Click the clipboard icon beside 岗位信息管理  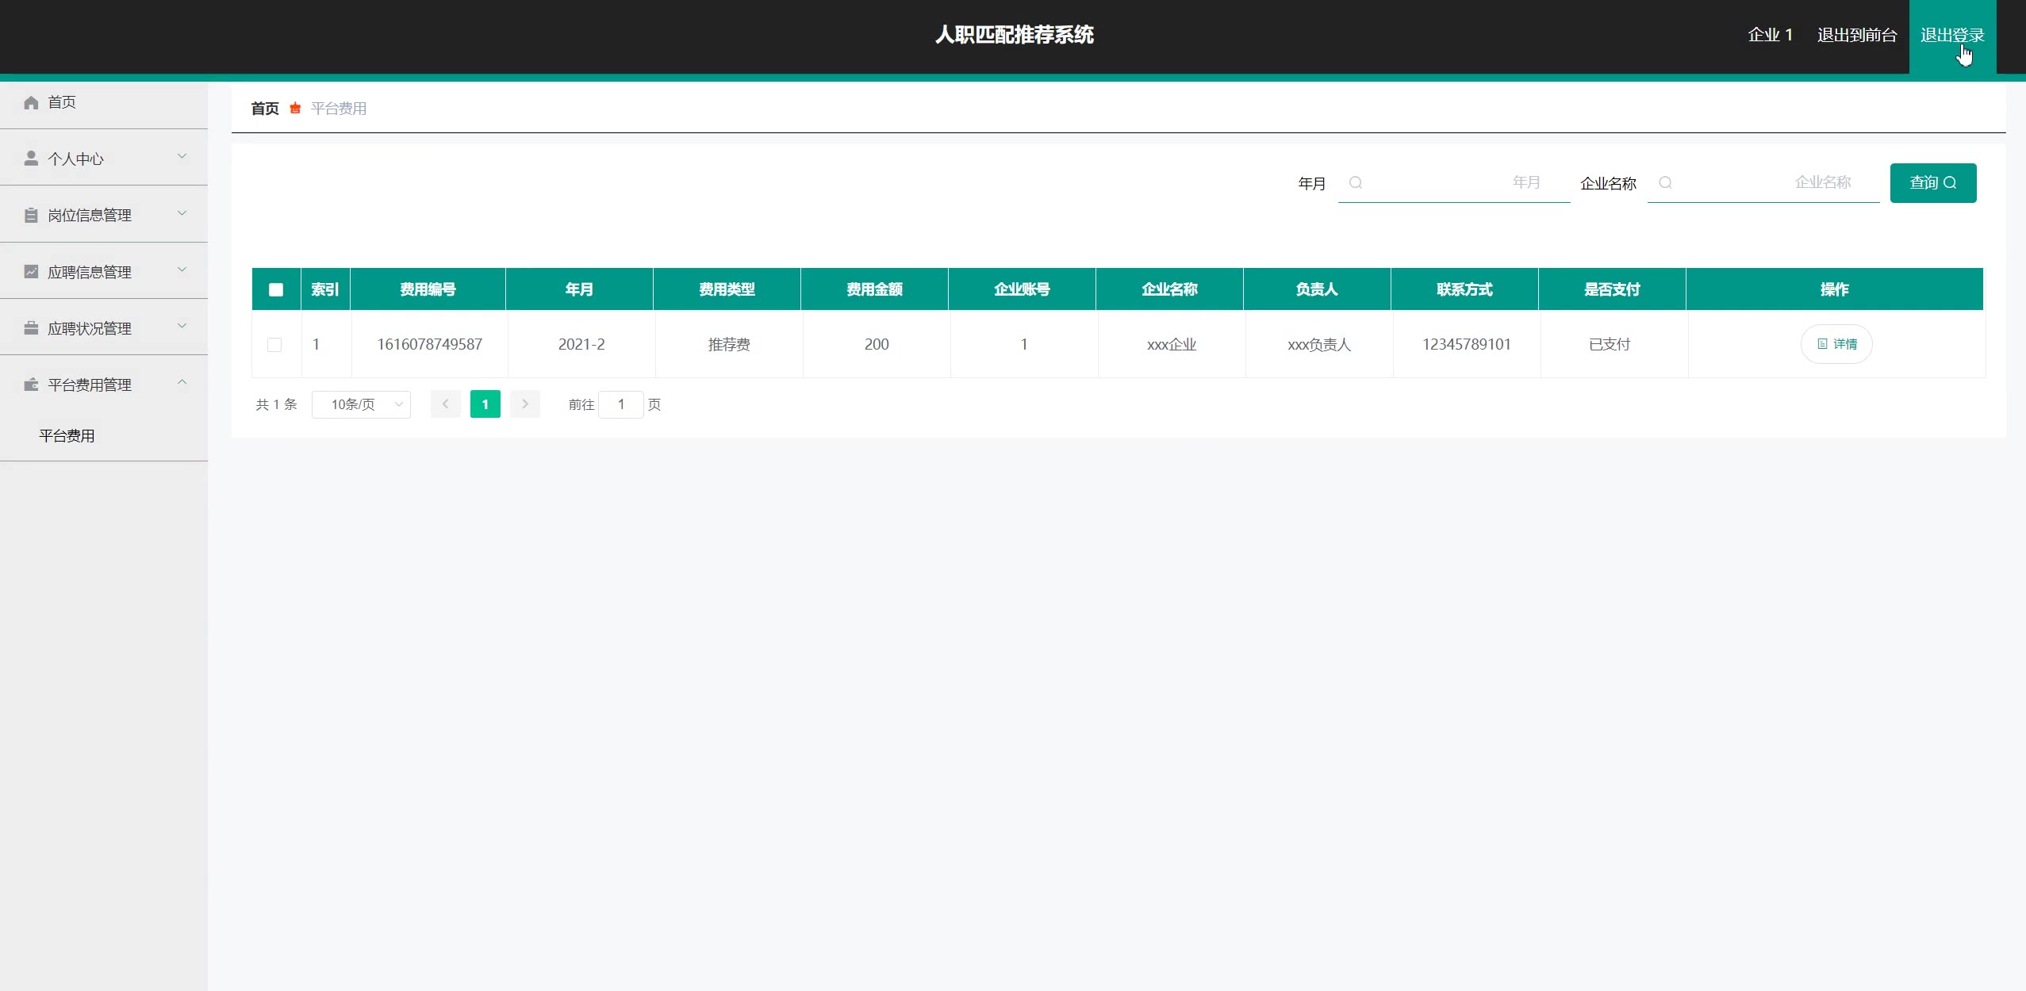(31, 215)
